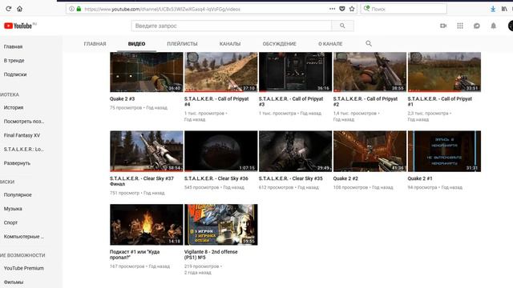Open the Call of Pripyat #1 thumbnail
Screen dimensions: 513x288
coord(444,72)
